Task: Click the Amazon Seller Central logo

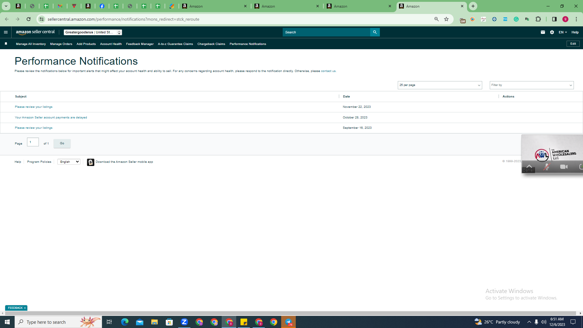Action: [35, 32]
